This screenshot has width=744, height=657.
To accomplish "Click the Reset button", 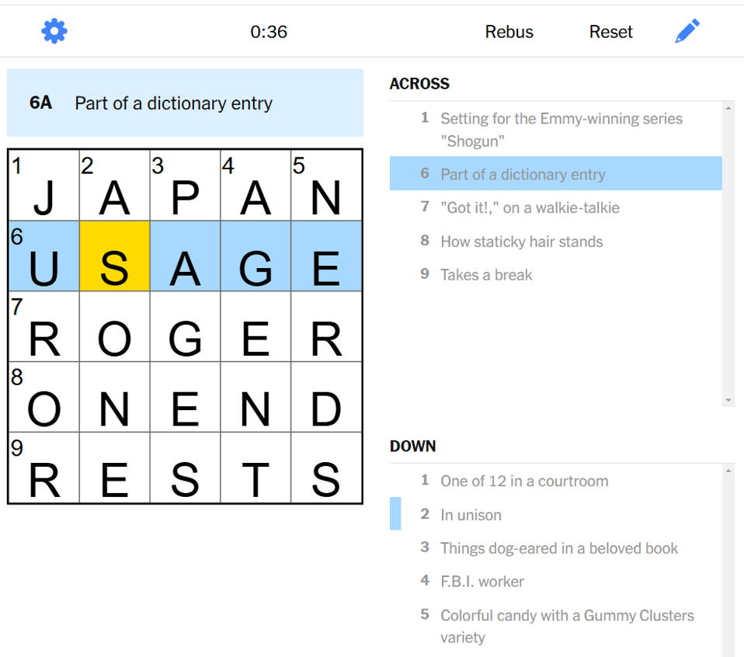I will pyautogui.click(x=610, y=32).
